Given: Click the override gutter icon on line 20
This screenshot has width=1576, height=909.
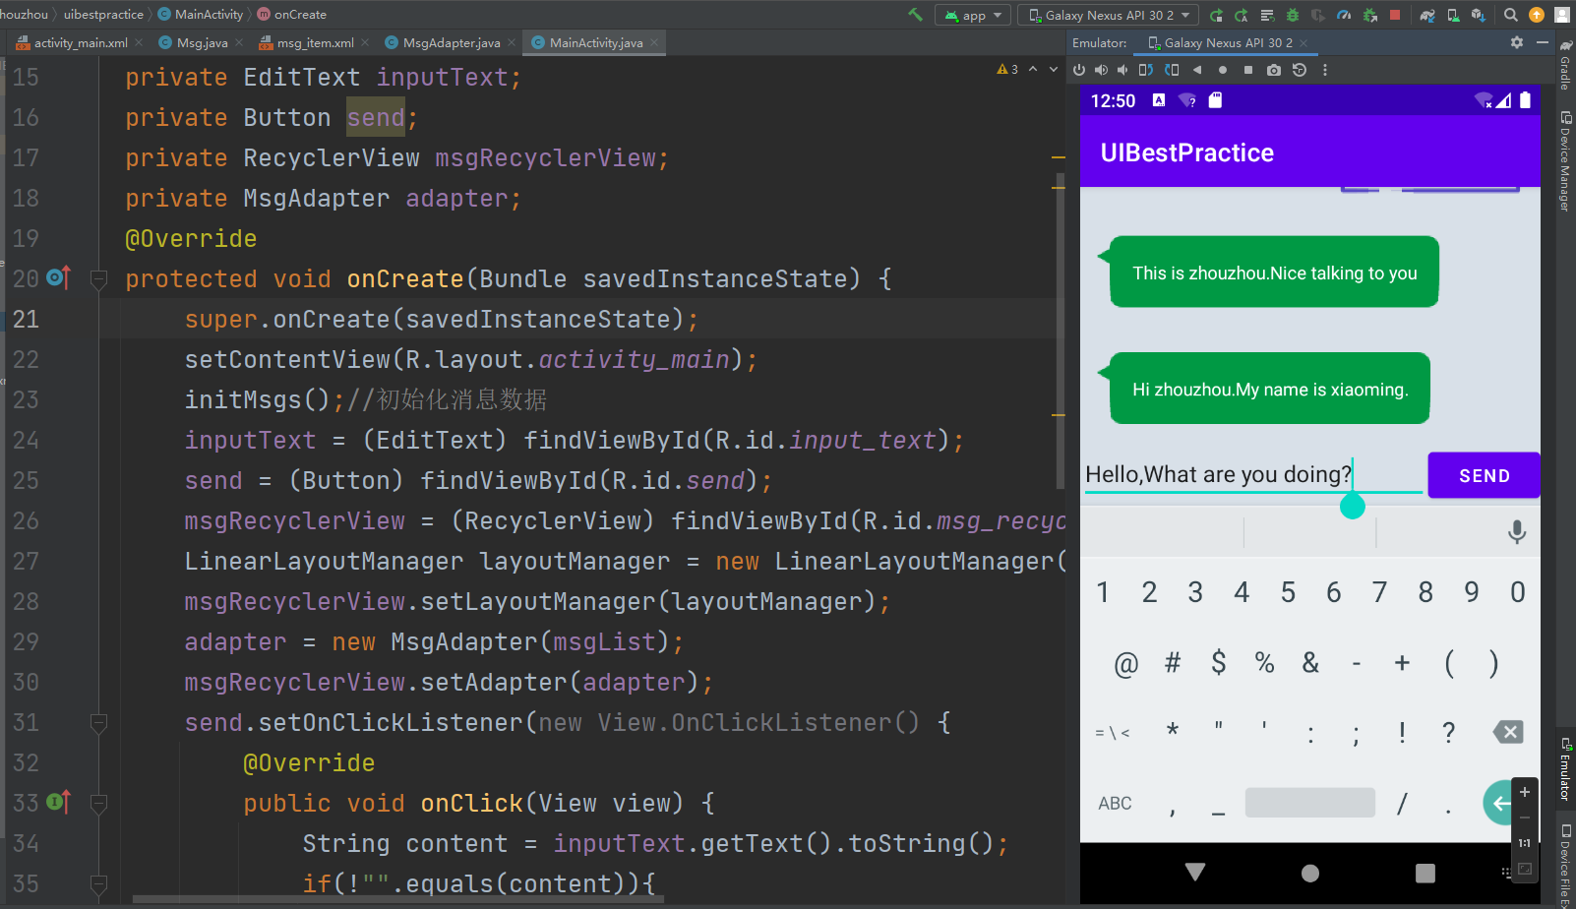Looking at the screenshot, I should [x=58, y=277].
